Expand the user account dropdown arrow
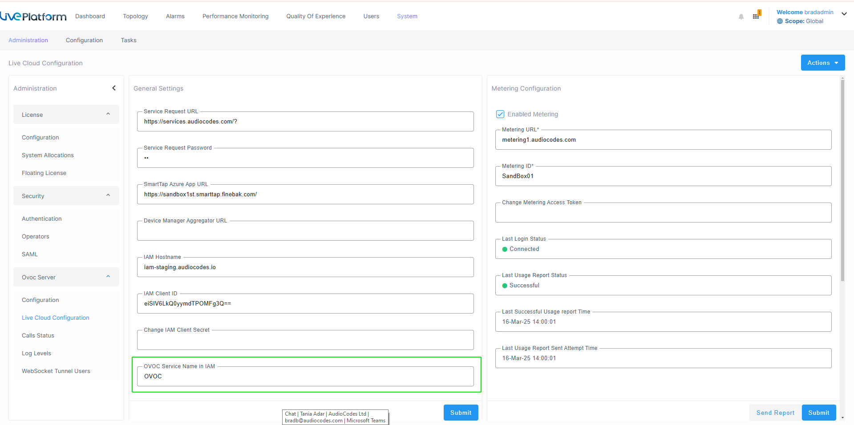This screenshot has height=425, width=854. [844, 14]
